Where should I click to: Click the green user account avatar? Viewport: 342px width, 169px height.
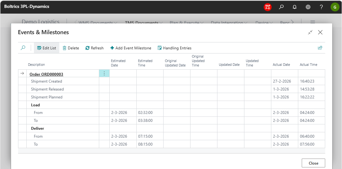tap(335, 7)
